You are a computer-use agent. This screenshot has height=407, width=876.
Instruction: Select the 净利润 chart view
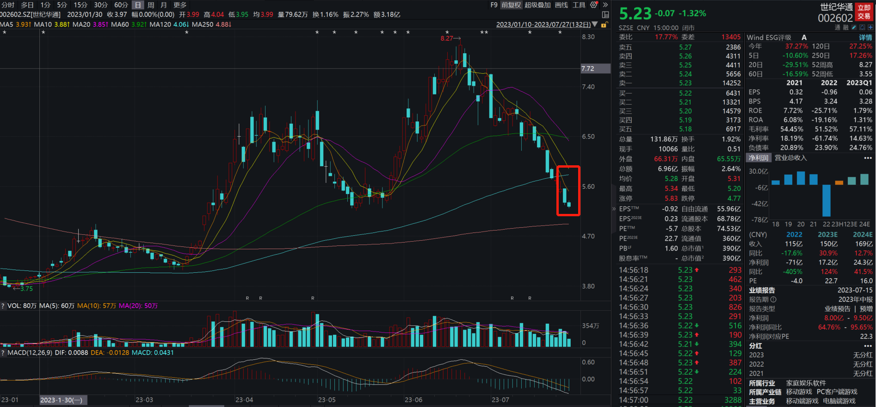point(759,158)
